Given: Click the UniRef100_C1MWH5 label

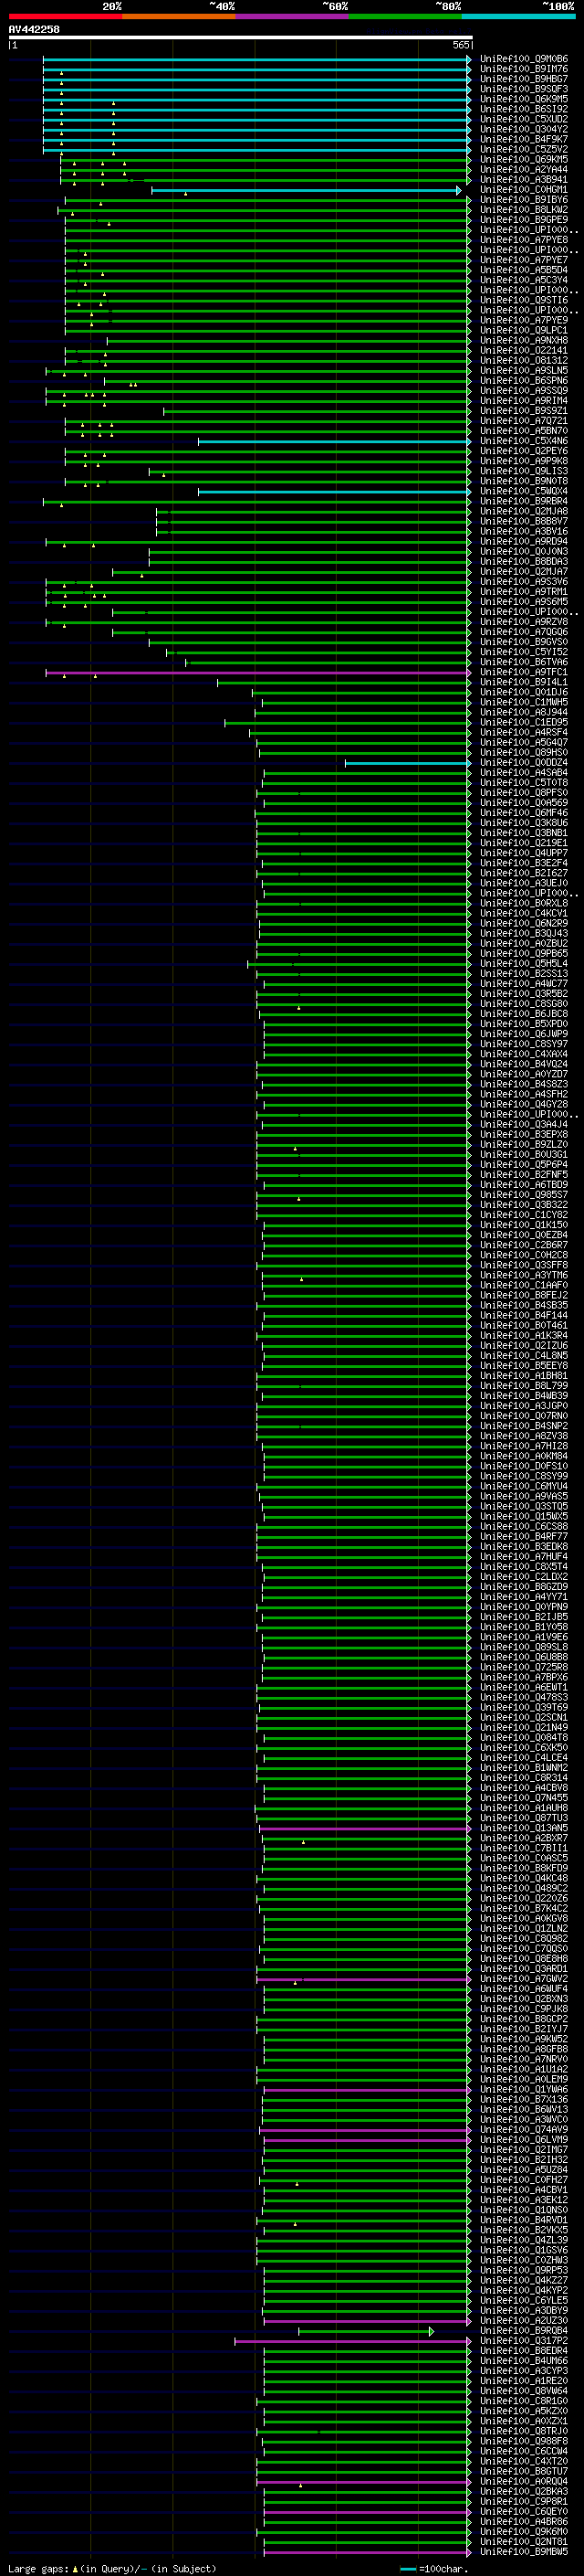Looking at the screenshot, I should point(524,703).
